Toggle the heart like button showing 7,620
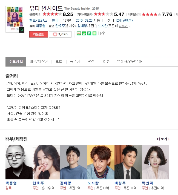This screenshot has height=195, width=178. 60,34
